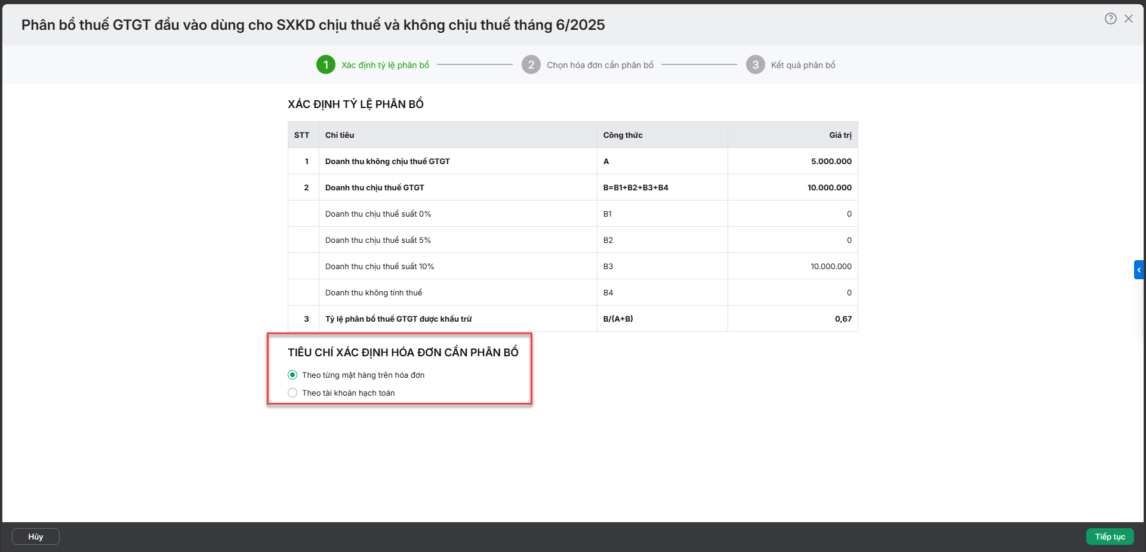
Task: Close the allocation dialog with X
Action: 1129,18
